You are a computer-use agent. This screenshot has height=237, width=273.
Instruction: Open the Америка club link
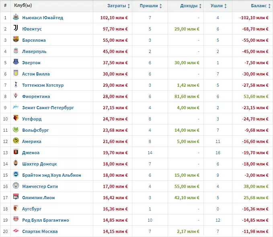[x=32, y=141]
